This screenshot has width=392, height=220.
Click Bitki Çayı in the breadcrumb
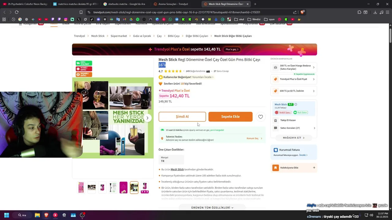point(174,36)
